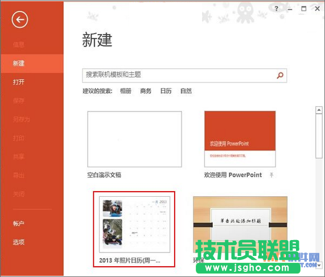325x277 pixels.
Task: Click suggested search 自然
Action: 186,91
